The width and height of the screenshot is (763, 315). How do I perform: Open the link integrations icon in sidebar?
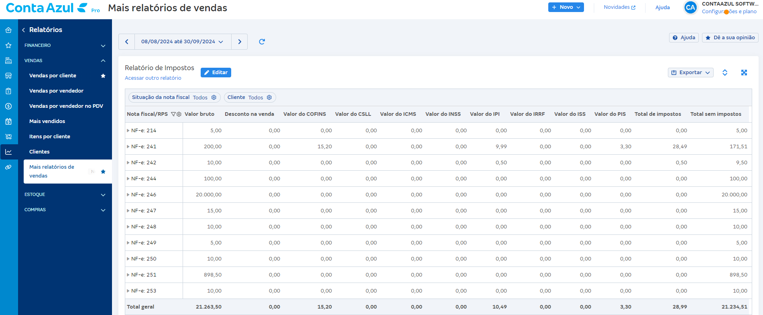8,167
